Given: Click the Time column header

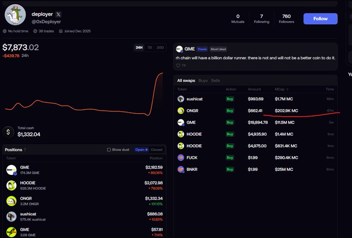Looking at the screenshot, I should [330, 90].
